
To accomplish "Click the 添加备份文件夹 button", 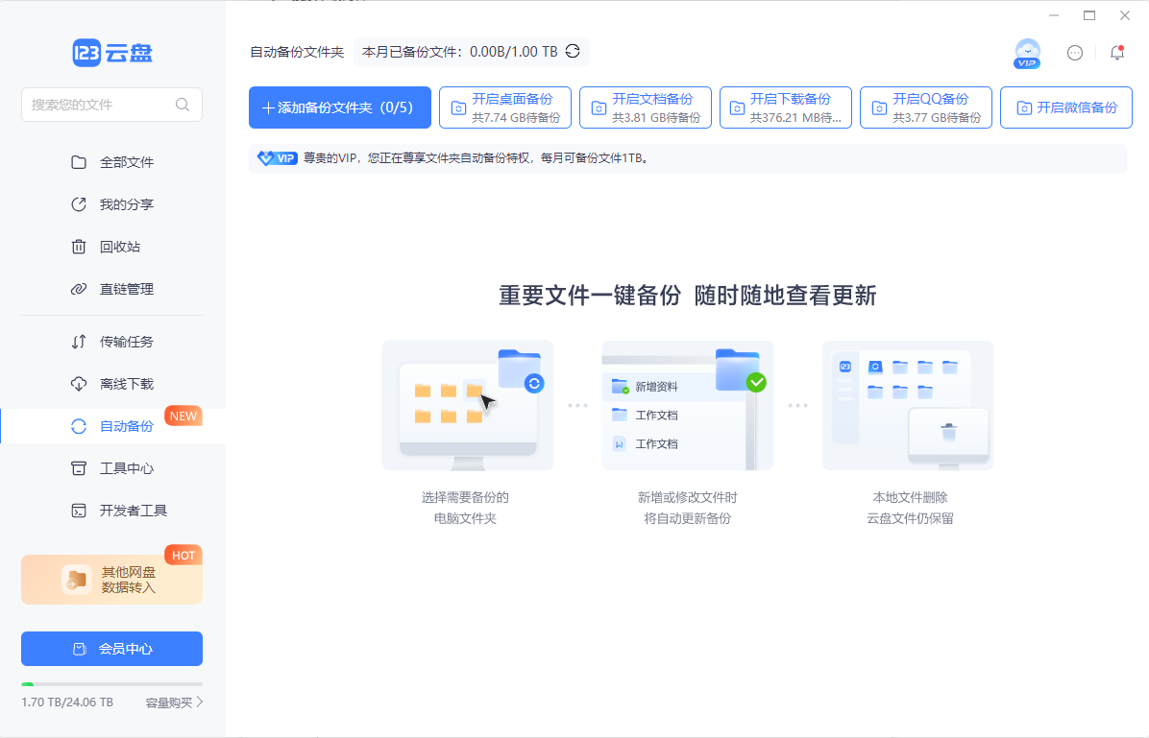I will click(339, 107).
